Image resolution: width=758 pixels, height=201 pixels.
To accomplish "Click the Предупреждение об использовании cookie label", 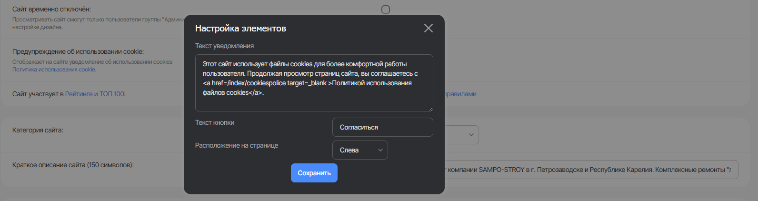I will (x=78, y=51).
